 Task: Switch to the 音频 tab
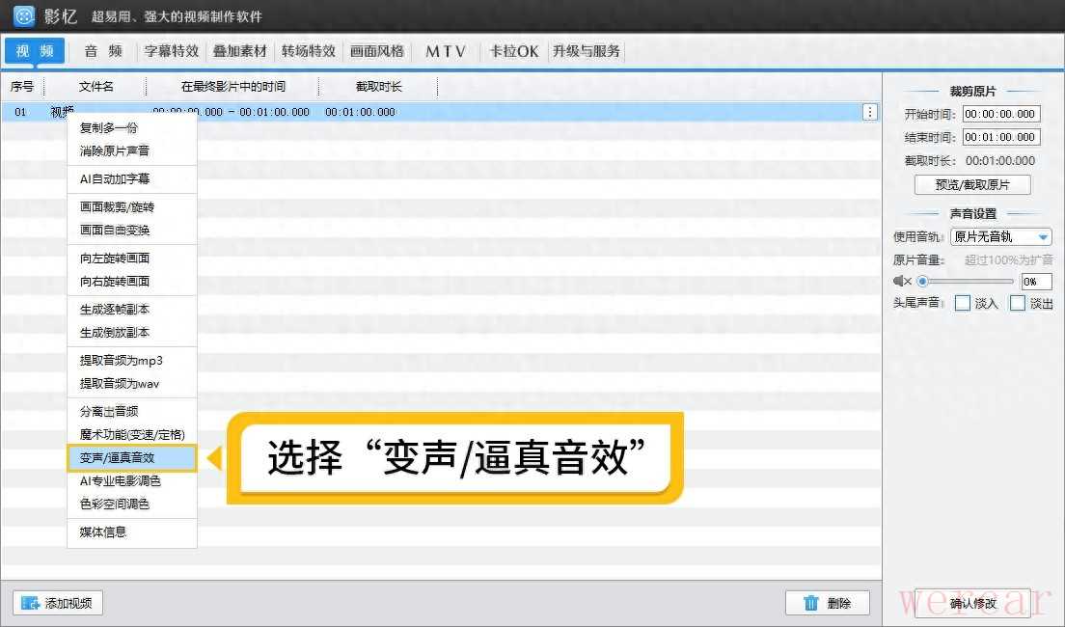coord(102,51)
